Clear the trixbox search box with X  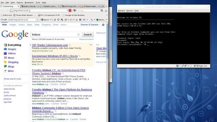pos(78,35)
